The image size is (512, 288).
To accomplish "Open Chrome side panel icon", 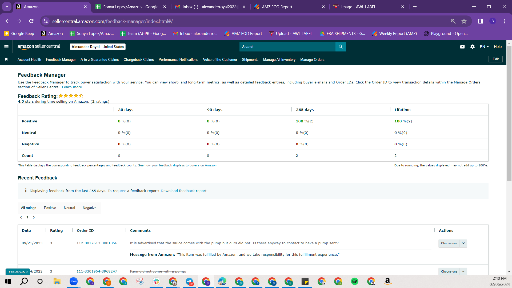I will 481,21.
